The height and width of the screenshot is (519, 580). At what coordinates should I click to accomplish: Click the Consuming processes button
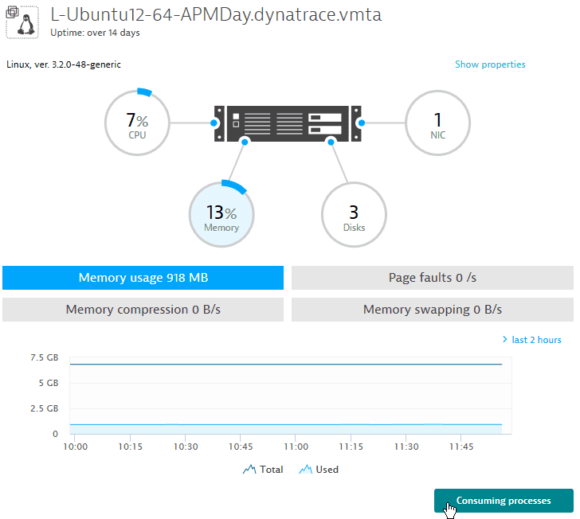pos(504,501)
